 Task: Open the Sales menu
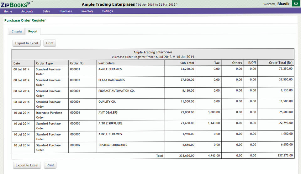(46, 11)
